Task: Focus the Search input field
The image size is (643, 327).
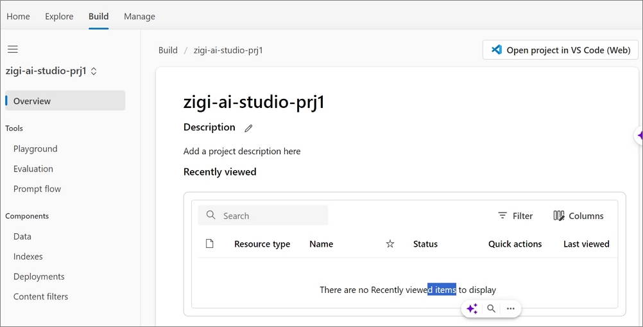Action: click(x=263, y=215)
